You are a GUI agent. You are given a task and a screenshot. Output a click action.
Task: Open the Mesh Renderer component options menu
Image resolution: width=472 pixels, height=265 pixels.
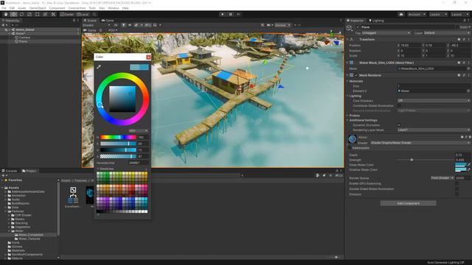click(469, 75)
